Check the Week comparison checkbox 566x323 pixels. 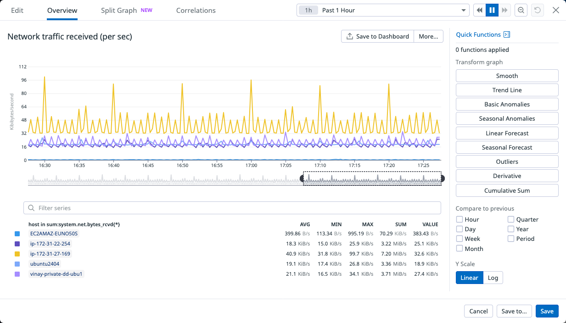pos(459,239)
